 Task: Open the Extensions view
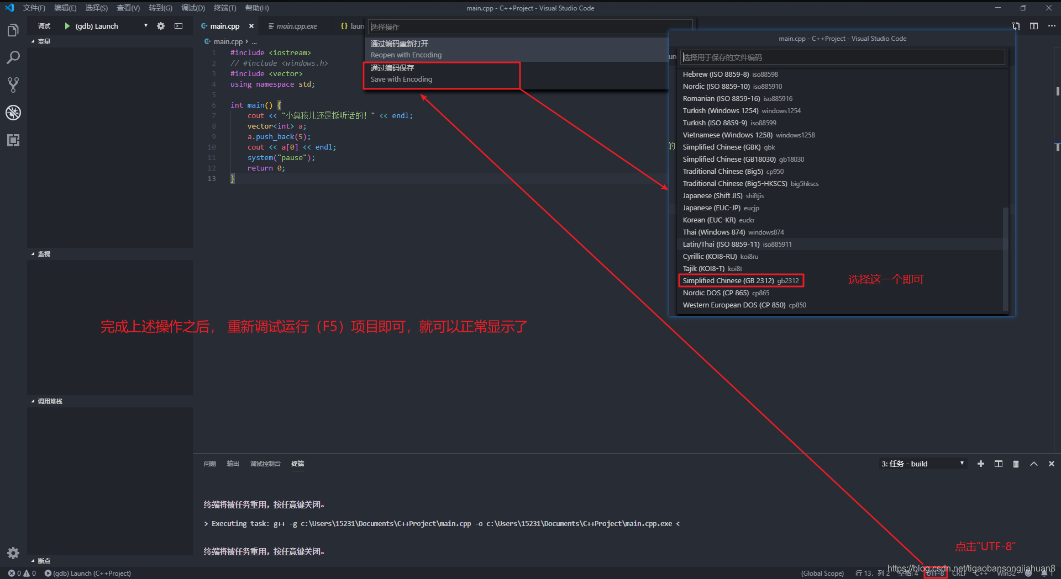point(13,140)
